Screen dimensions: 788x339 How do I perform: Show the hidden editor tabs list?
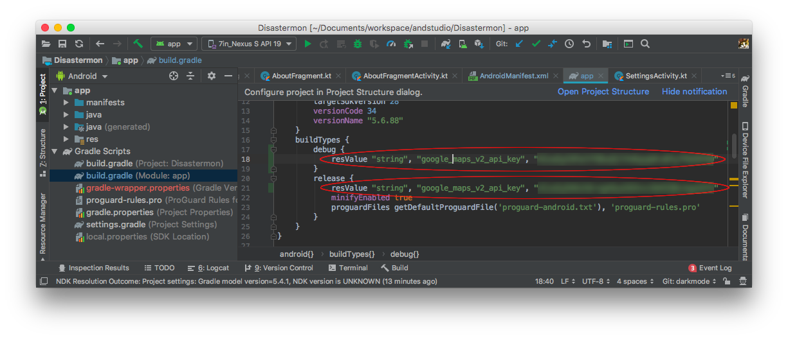click(728, 76)
